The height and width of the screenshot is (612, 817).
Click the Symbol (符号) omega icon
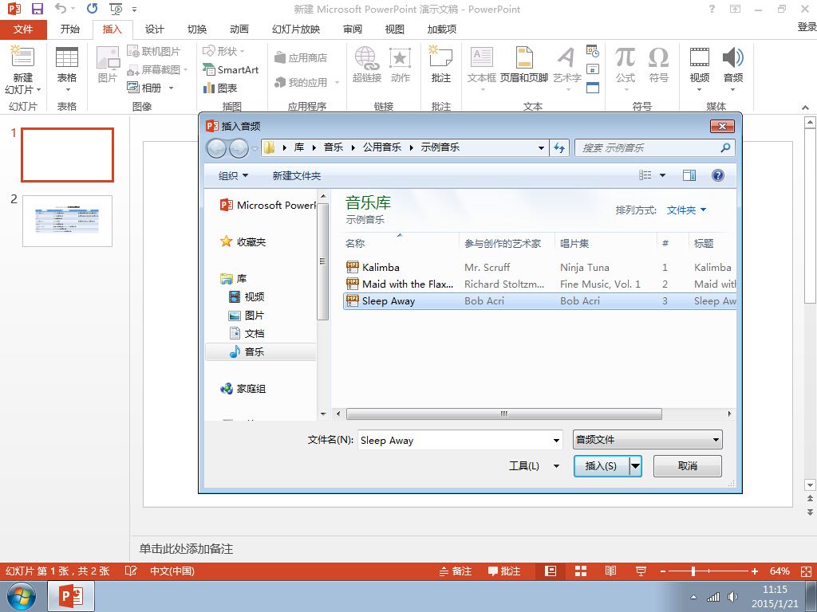coord(658,57)
